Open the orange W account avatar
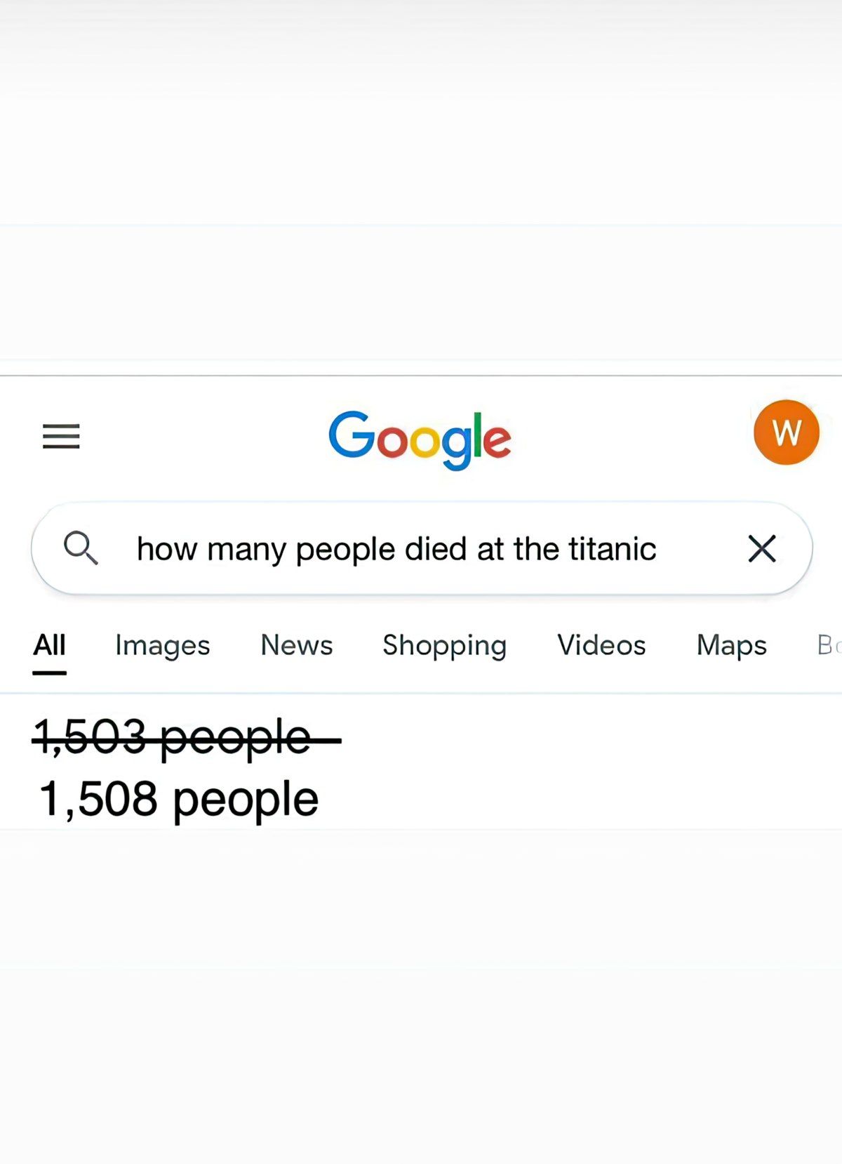 pos(786,432)
